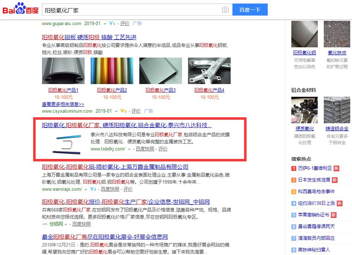The width and height of the screenshot is (352, 255).
Task: Open 好展会信息网 result title
Action: click(105, 237)
